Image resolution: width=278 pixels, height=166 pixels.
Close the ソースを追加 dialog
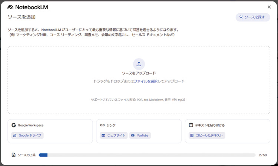click(269, 7)
